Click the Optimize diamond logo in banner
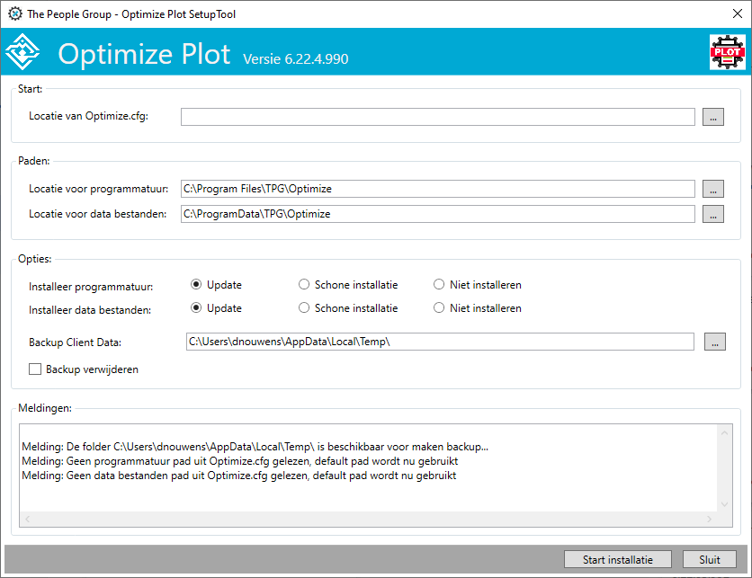Viewport: 752px width, 578px height. tap(22, 52)
